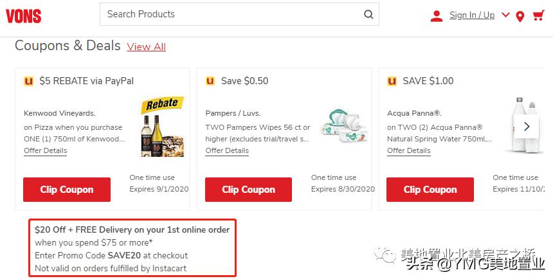
Task: Clip the Acqua Panna coupon
Action: click(430, 190)
